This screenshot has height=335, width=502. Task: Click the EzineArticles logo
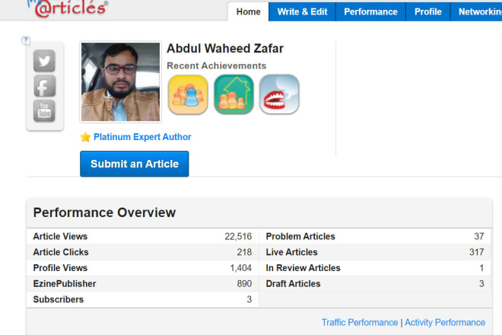coord(68,8)
